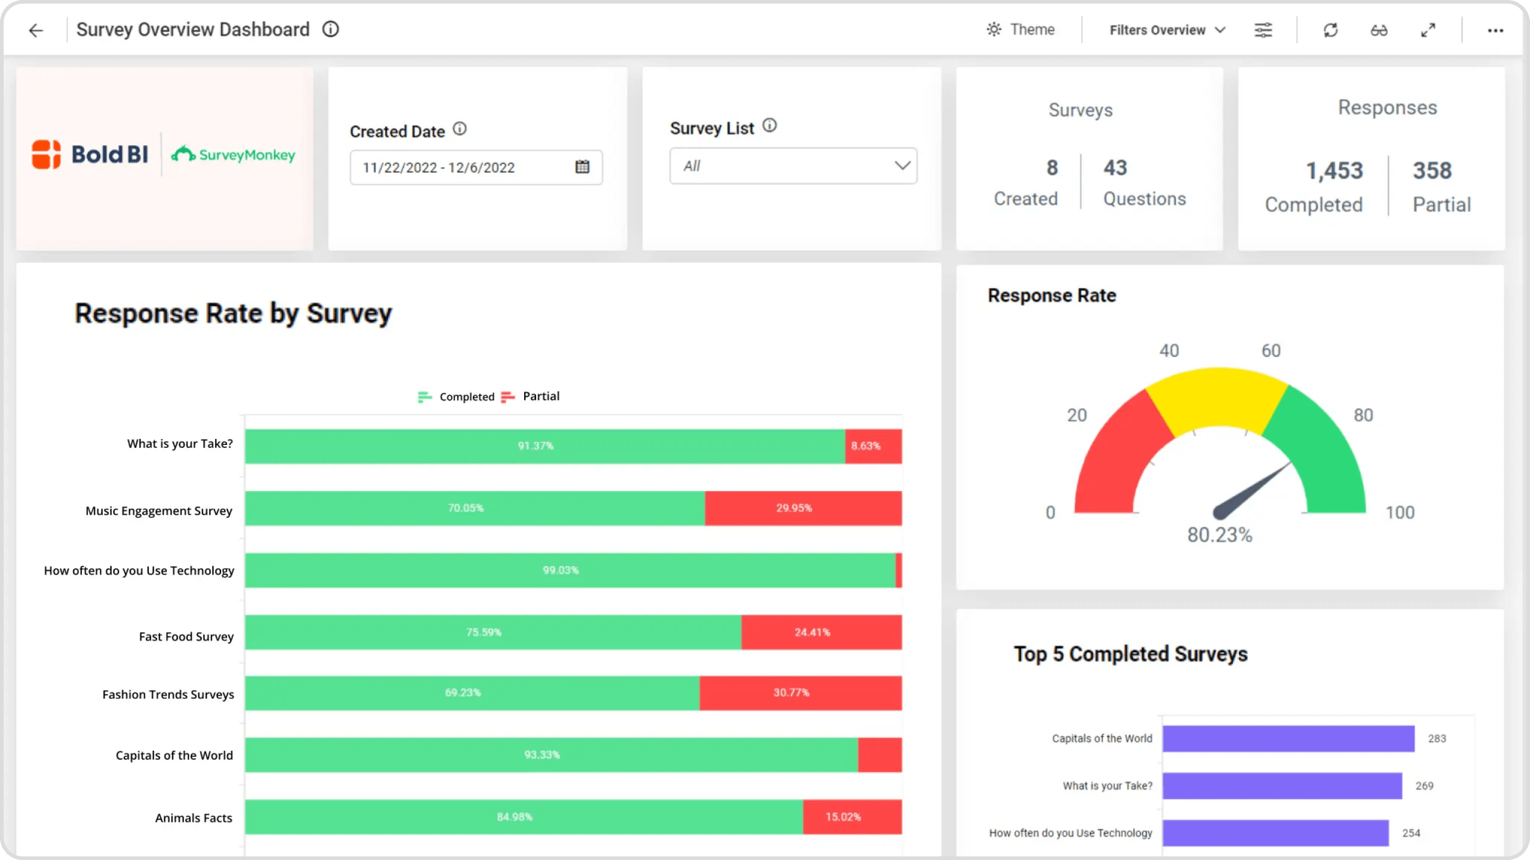The width and height of the screenshot is (1530, 860).
Task: Select the Survey Overview Dashboard title
Action: [x=192, y=29]
